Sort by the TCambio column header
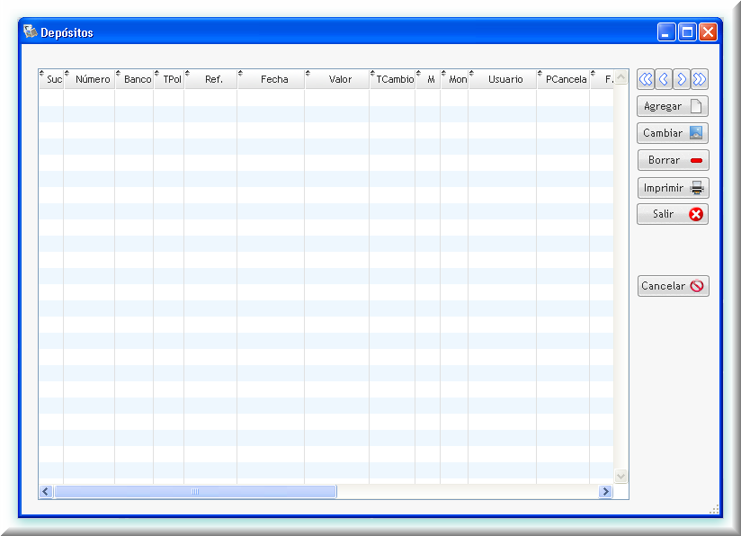This screenshot has height=536, width=741. click(x=392, y=79)
